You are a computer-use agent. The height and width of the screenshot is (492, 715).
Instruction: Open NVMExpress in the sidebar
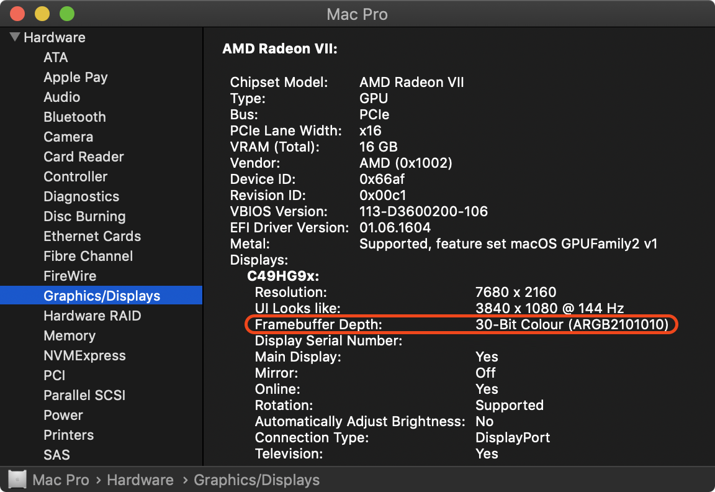point(85,355)
